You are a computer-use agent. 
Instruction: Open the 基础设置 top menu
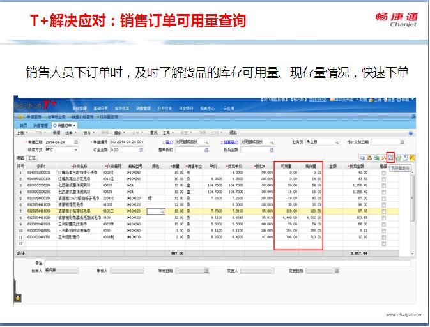[101, 109]
